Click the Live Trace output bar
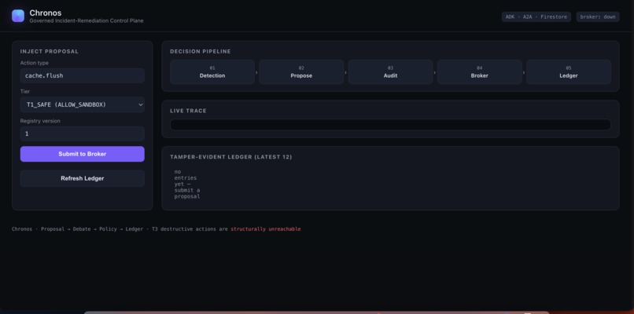634x314 pixels. 390,124
